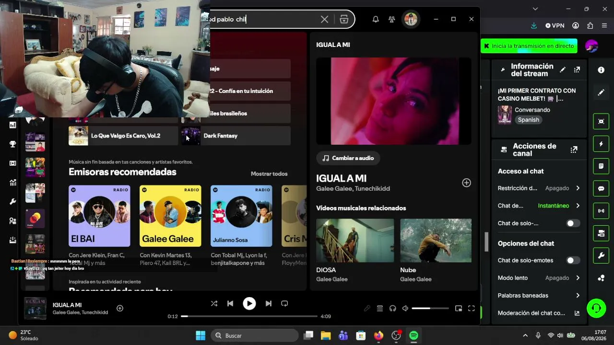The width and height of the screenshot is (614, 345).
Task: Click the broadcast signal icon in right rail
Action: click(601, 211)
